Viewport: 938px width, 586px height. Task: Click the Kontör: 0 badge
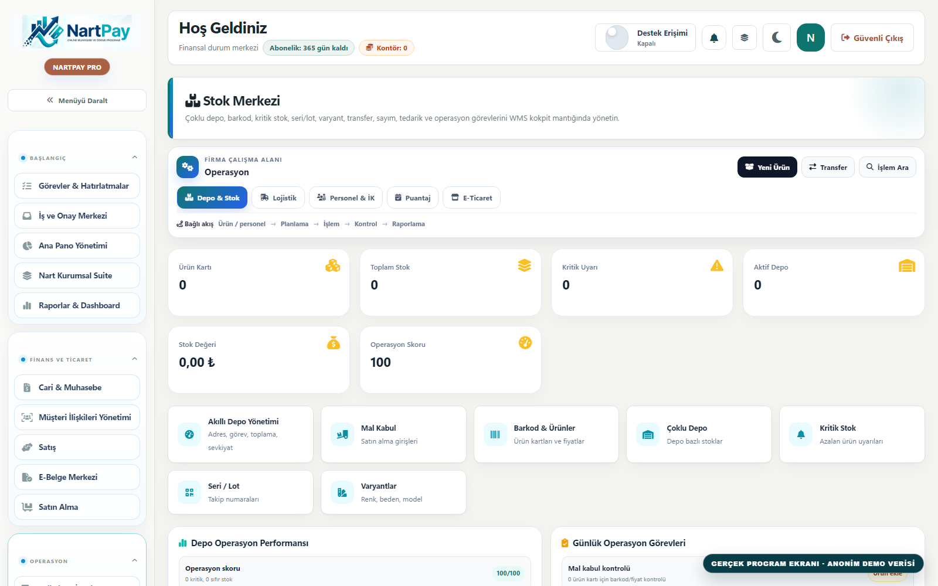click(386, 48)
